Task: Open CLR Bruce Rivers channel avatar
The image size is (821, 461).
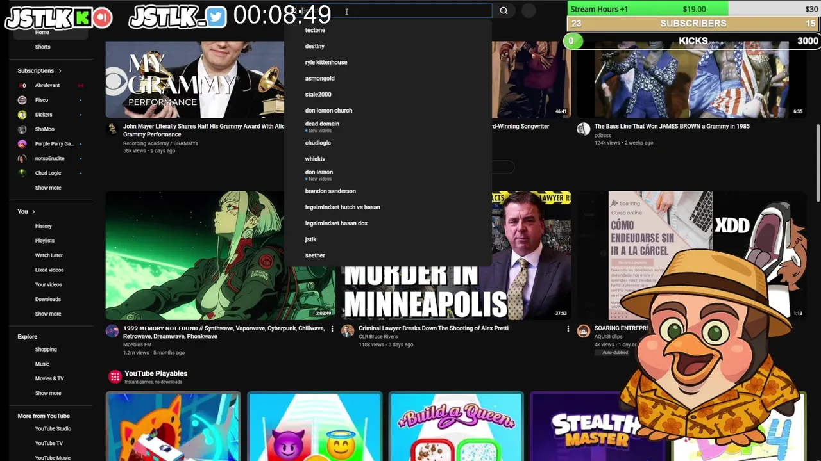Action: (x=348, y=331)
